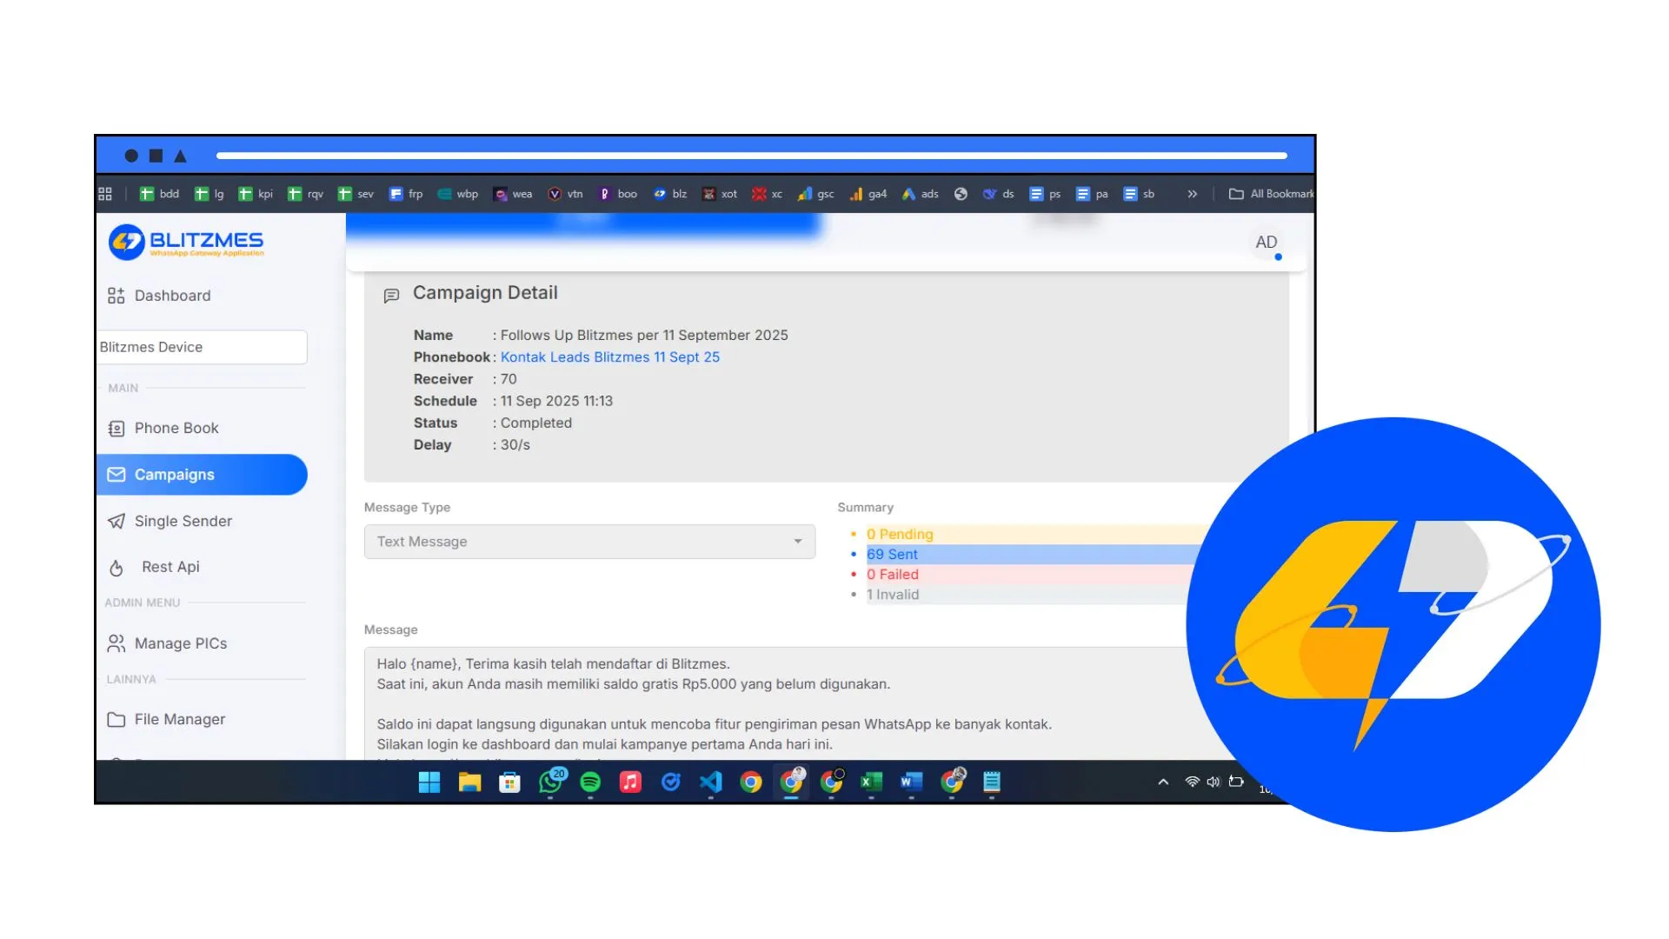Image resolution: width=1669 pixels, height=939 pixels.
Task: Open Manage PICs admin page
Action: point(180,643)
